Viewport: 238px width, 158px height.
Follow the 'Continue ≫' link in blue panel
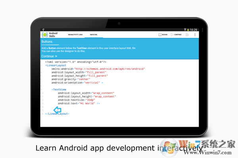(x=49, y=56)
